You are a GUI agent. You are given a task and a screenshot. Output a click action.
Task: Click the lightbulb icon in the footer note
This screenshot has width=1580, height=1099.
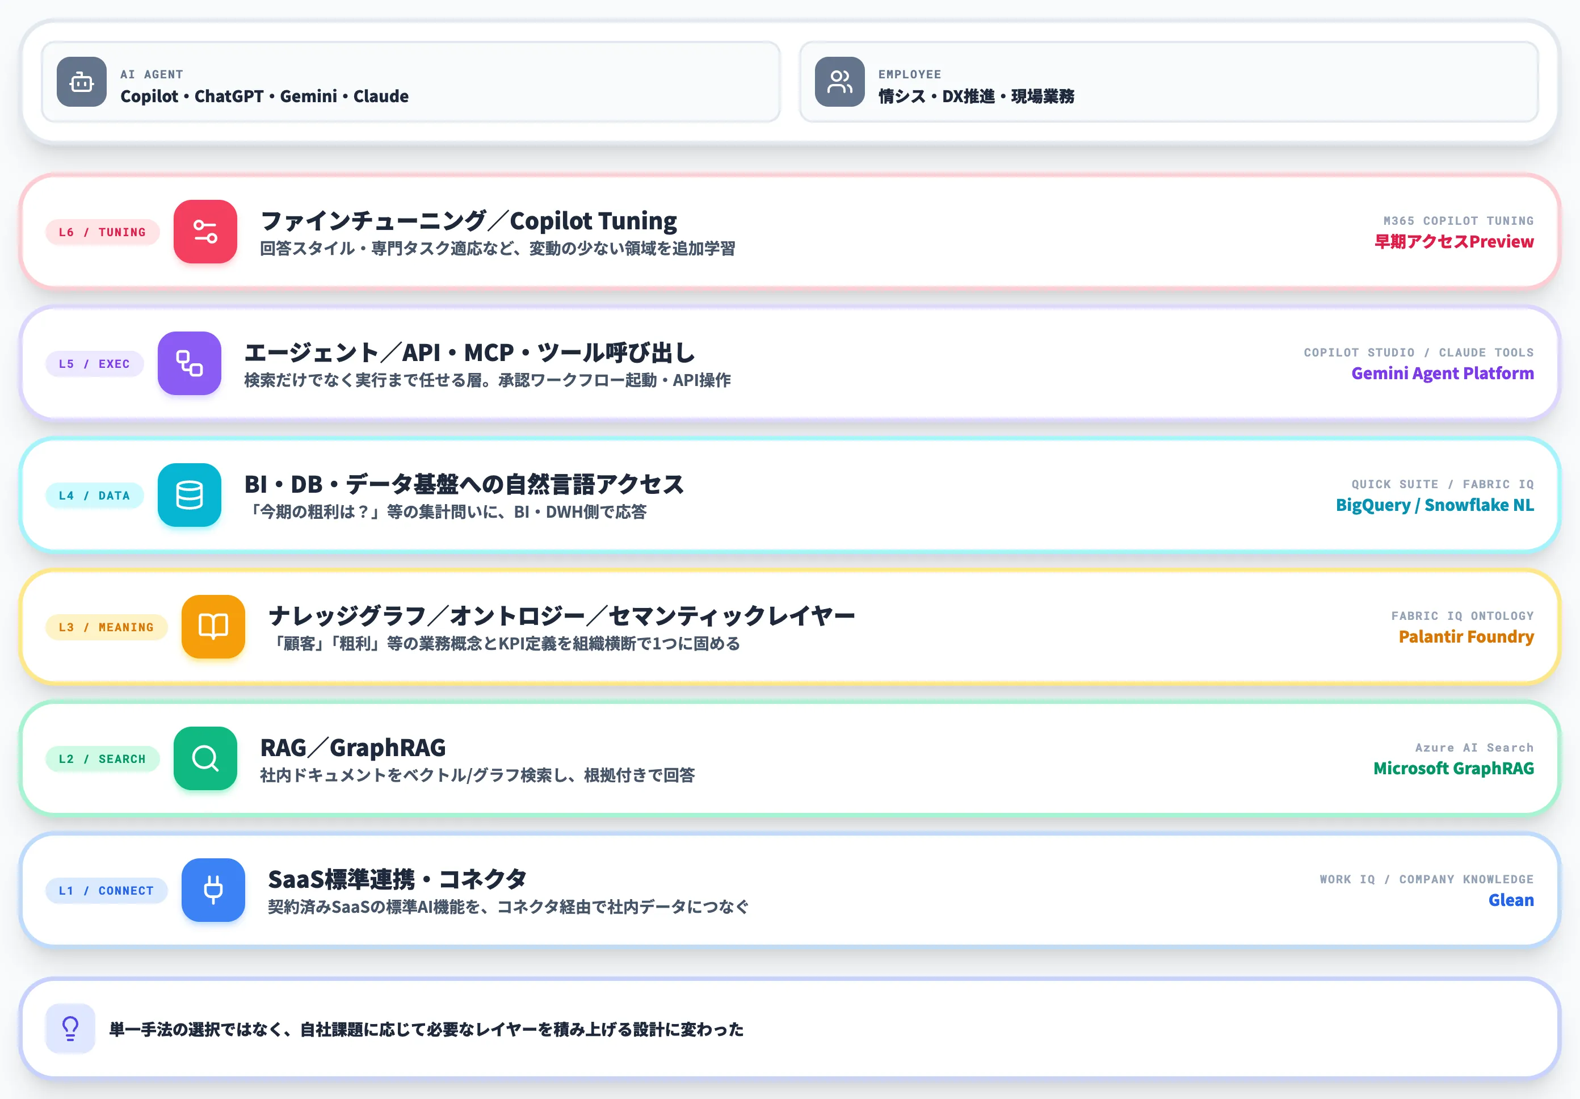pyautogui.click(x=70, y=1028)
